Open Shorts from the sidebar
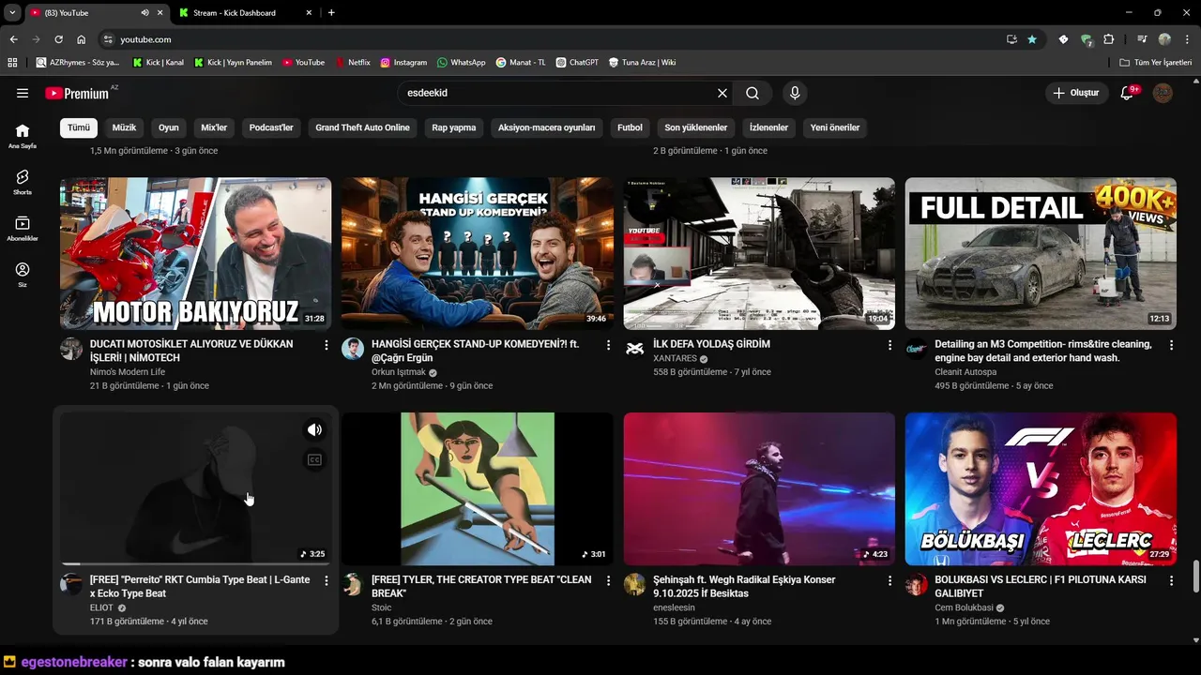1201x675 pixels. 23,182
